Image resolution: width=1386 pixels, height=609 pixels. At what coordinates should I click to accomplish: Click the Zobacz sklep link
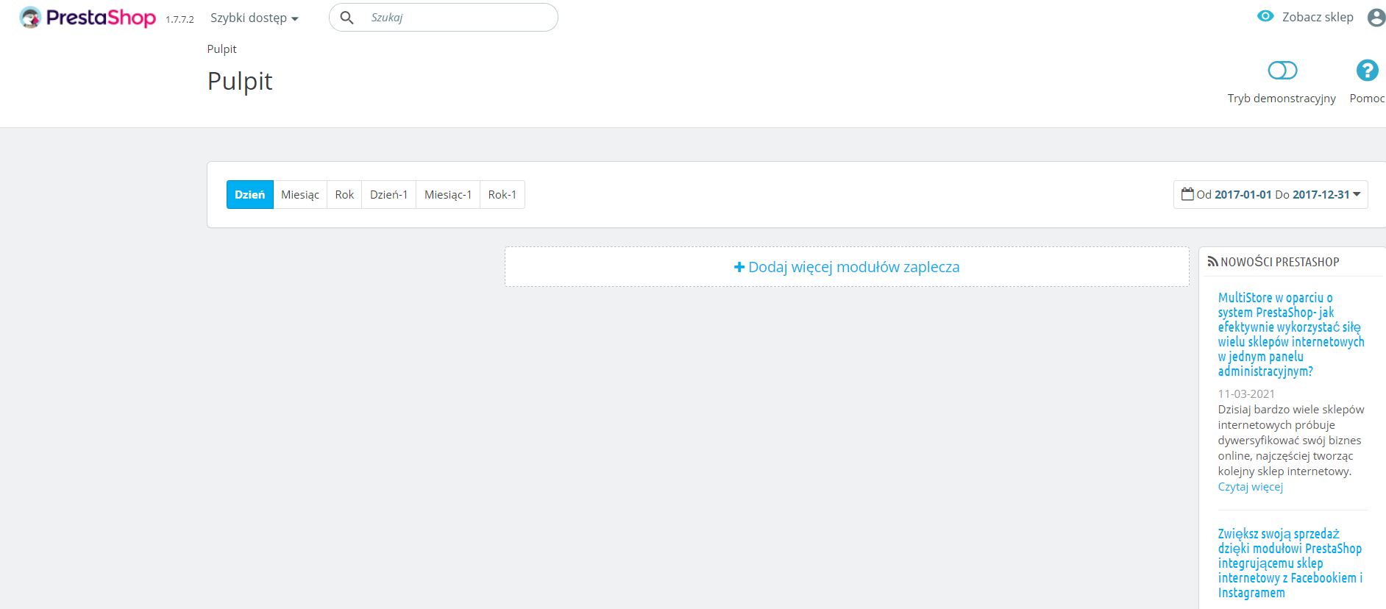pyautogui.click(x=1318, y=17)
